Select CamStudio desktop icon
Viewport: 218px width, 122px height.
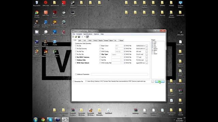[x=37, y=33]
